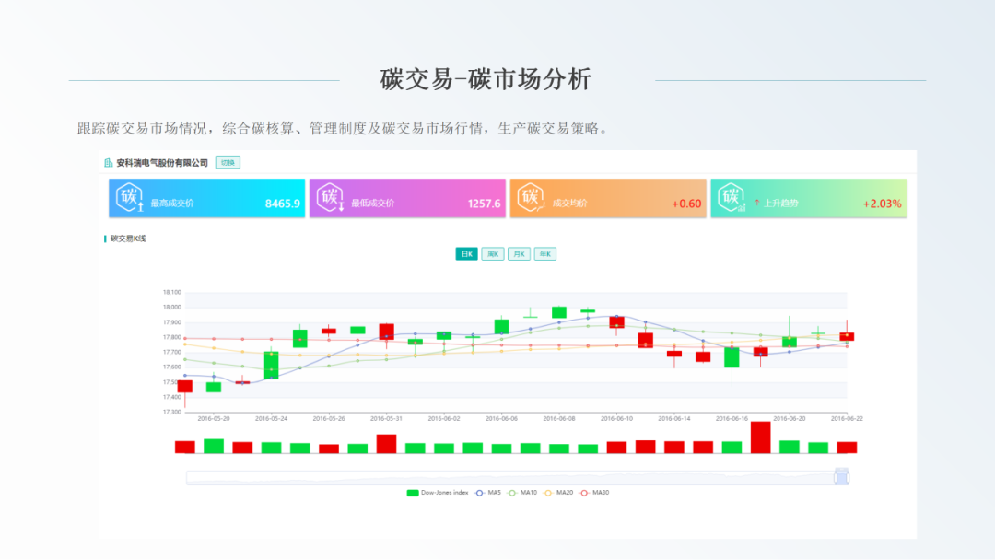The image size is (995, 560).
Task: Click the red up-arrow beside 上升趋势
Action: click(756, 203)
